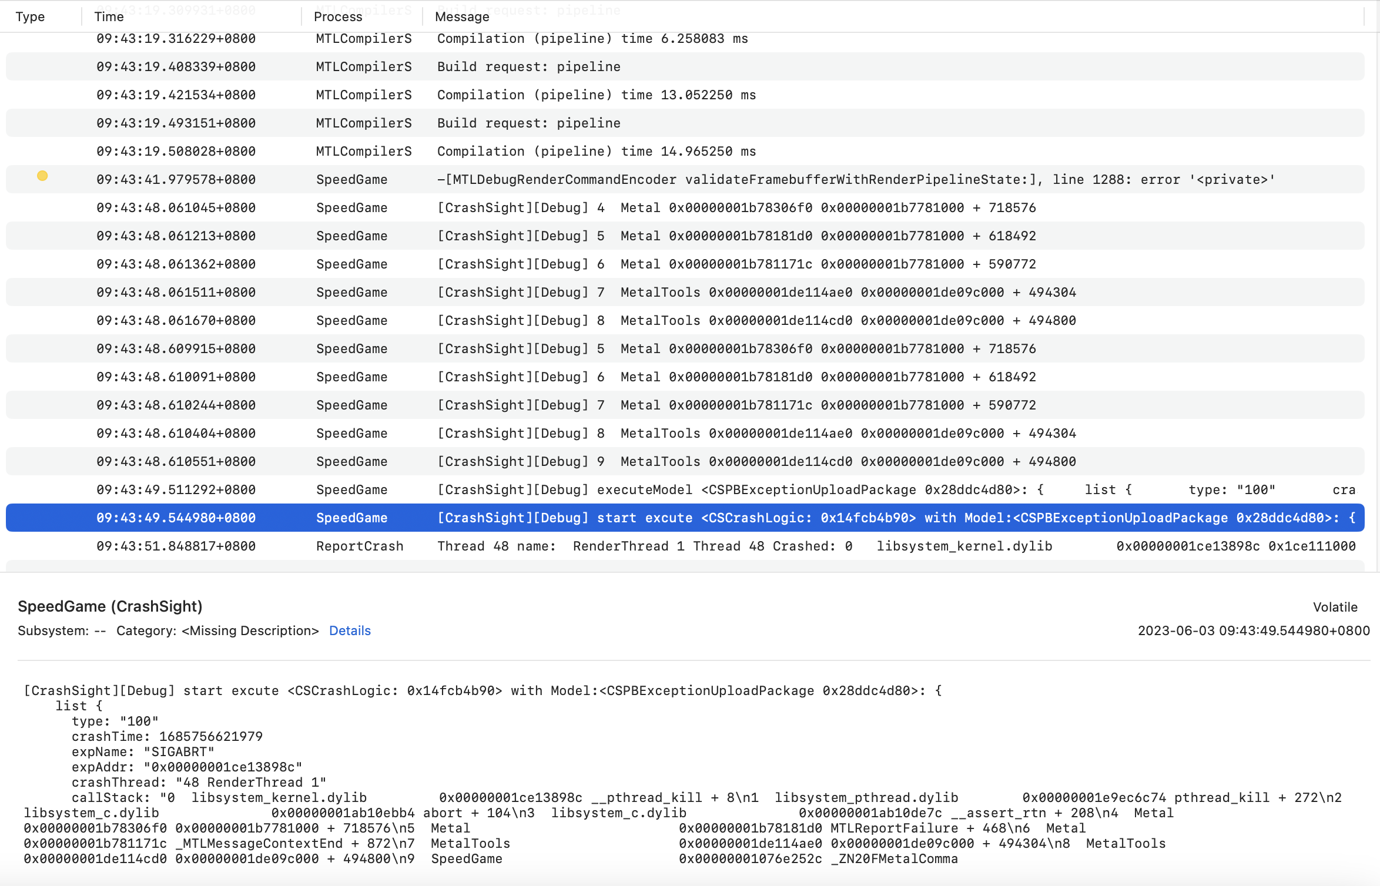Sort by the Type column header
This screenshot has width=1380, height=886.
click(30, 16)
